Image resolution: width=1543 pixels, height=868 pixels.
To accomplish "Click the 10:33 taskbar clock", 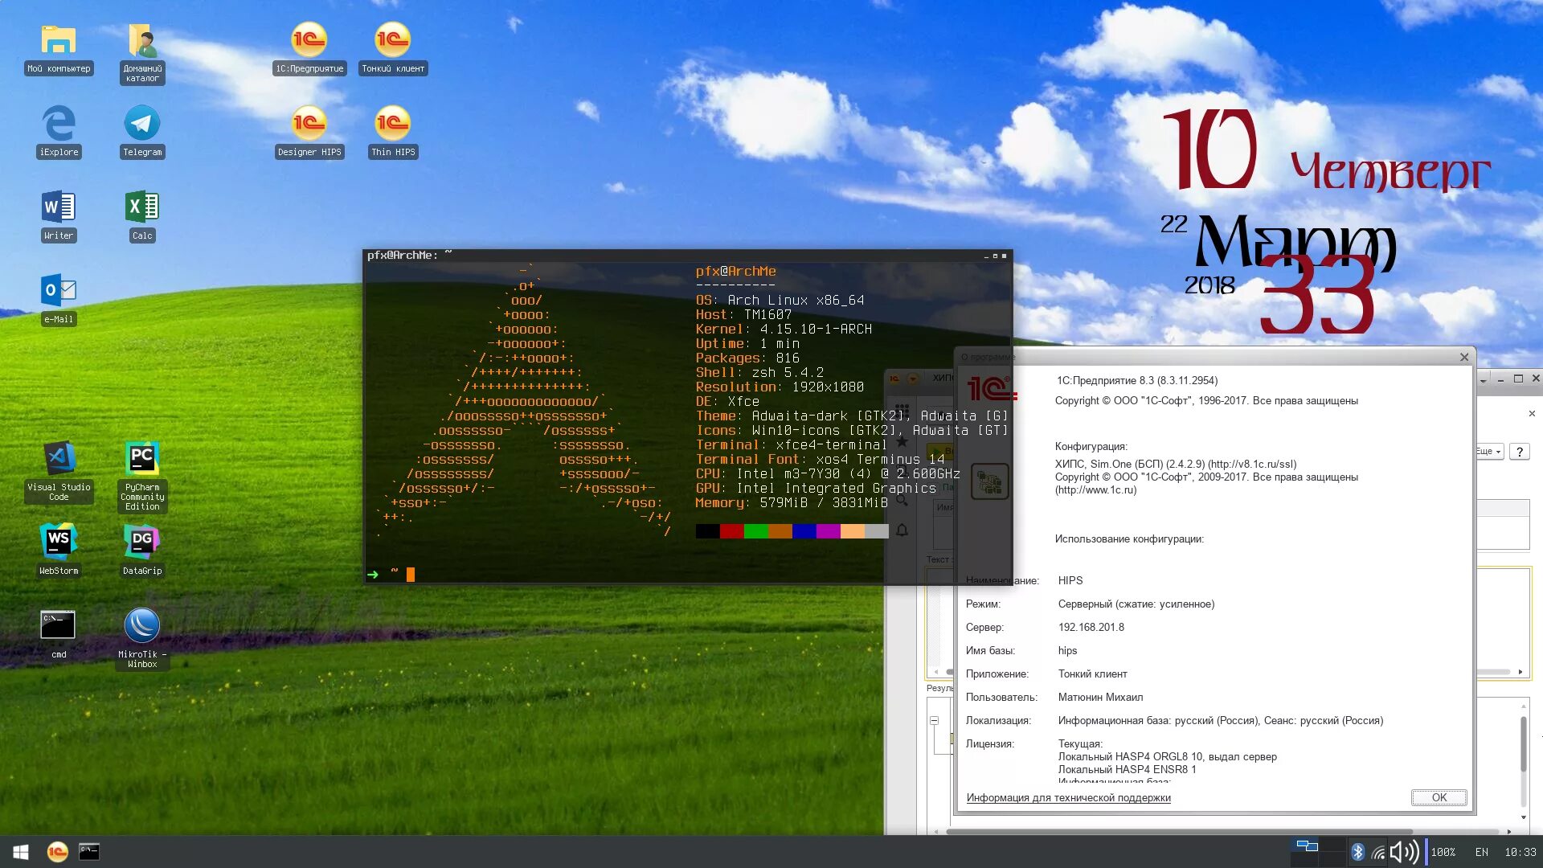I will coord(1520,852).
